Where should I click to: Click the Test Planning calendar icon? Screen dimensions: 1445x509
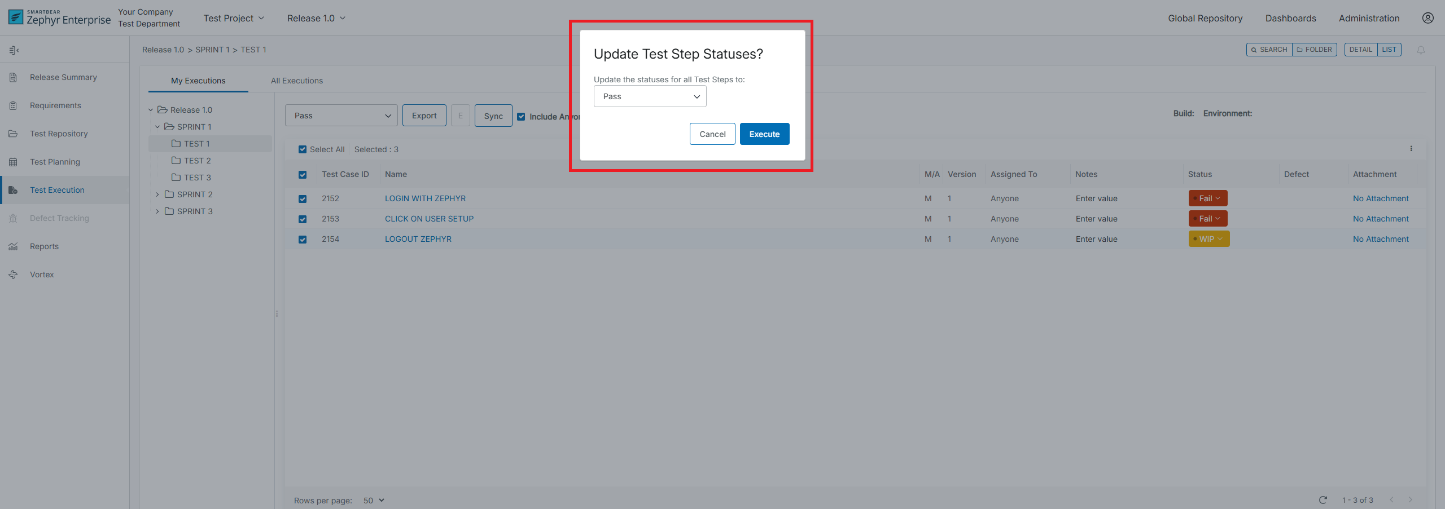[x=14, y=162]
